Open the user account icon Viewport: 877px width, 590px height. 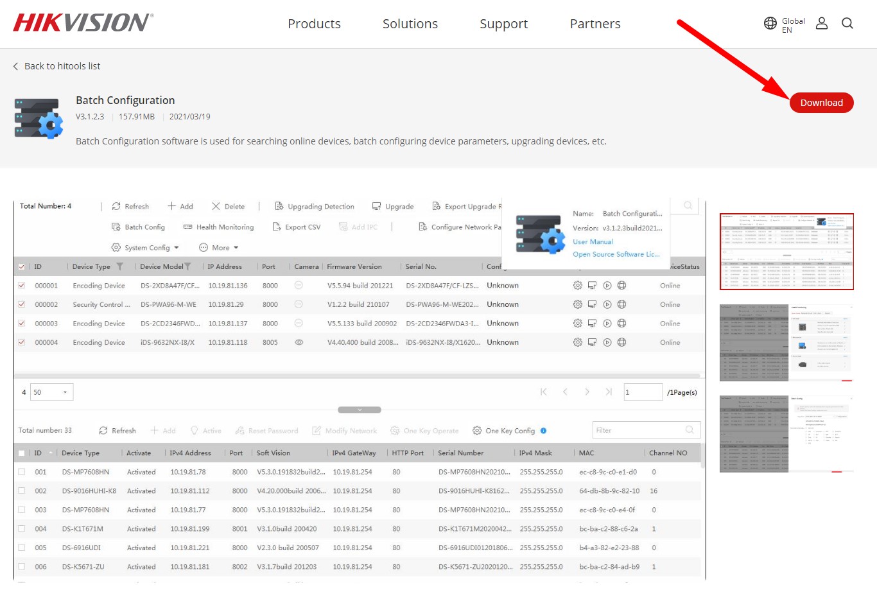click(x=821, y=24)
